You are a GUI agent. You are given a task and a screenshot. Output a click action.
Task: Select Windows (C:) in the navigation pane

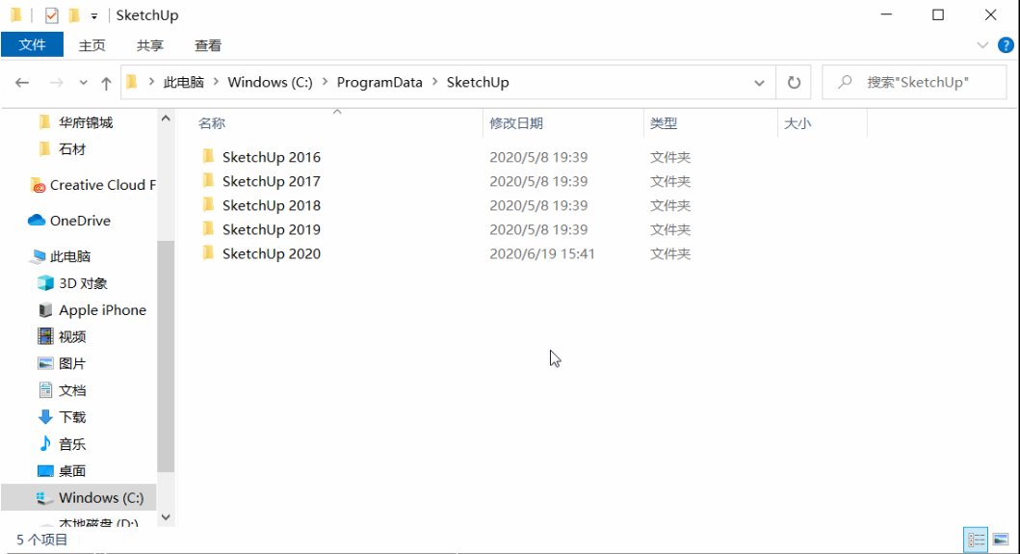[101, 497]
